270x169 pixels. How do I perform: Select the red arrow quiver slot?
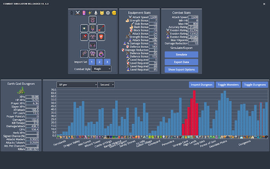click(101, 28)
